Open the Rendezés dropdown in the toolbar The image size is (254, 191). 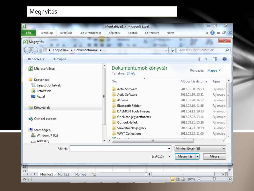tap(36, 59)
